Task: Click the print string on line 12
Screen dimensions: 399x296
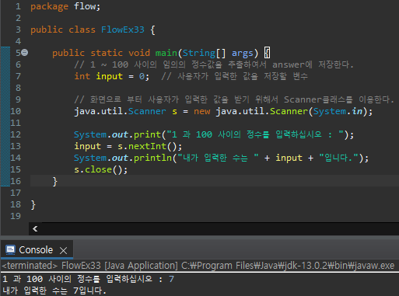Action: pos(255,134)
